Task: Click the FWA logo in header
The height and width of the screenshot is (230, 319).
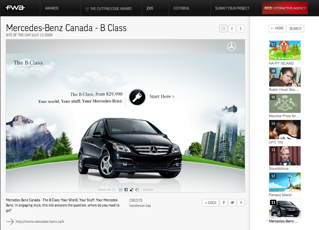Action: coord(16,8)
